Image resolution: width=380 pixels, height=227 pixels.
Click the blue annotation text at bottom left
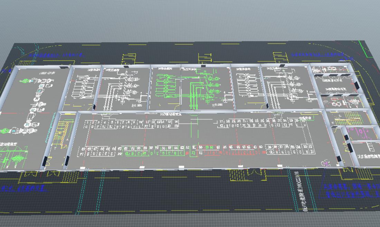pos(23,188)
